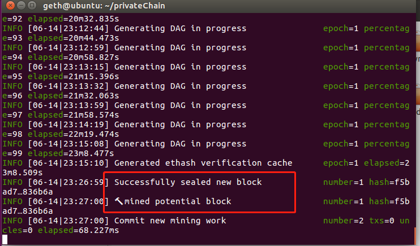The width and height of the screenshot is (420, 246).
Task: Close the geth terminal window
Action: point(10,5)
